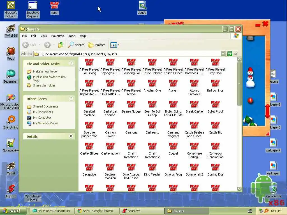Select the harsh playset desktop icon

click(55, 8)
